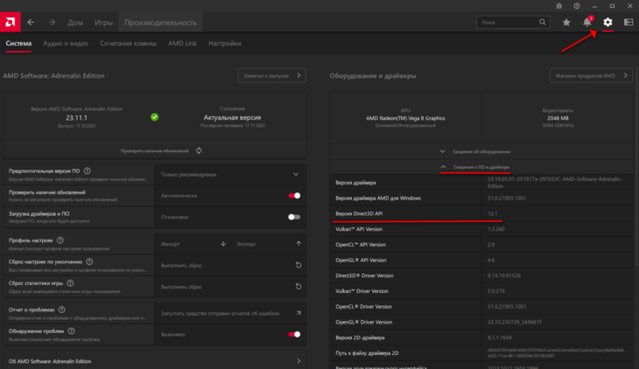
Task: Go back with the left arrow
Action: 31,23
